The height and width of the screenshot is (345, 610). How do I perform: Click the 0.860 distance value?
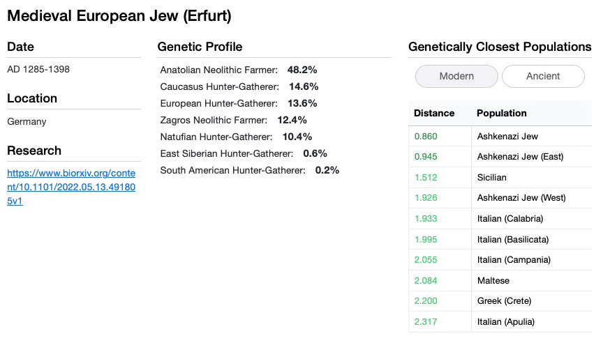pos(426,136)
